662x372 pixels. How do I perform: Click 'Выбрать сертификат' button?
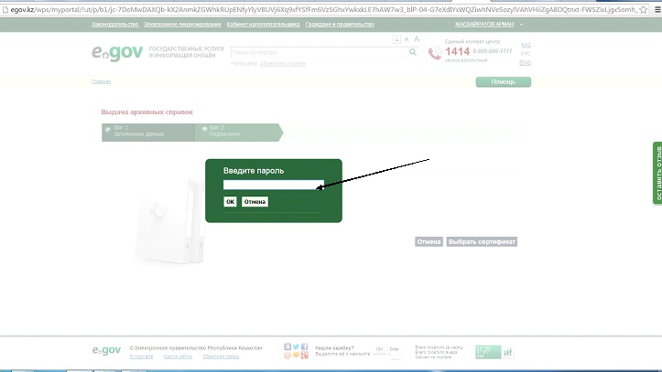[x=483, y=242]
